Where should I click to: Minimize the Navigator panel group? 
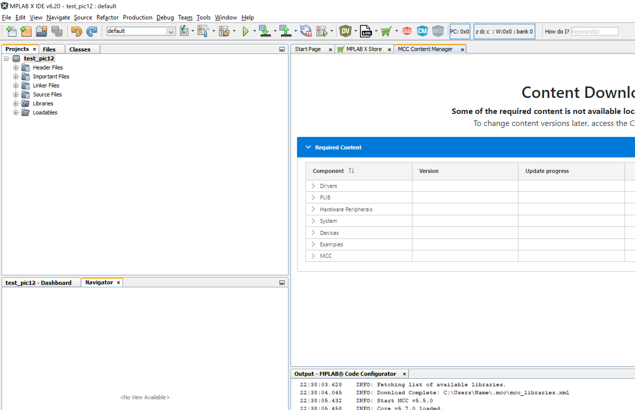282,283
